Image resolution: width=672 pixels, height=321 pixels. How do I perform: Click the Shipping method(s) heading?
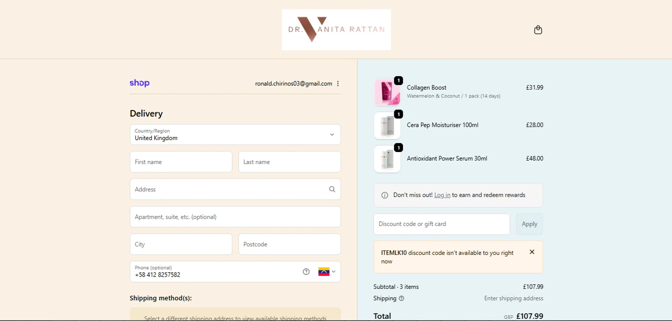click(x=161, y=298)
